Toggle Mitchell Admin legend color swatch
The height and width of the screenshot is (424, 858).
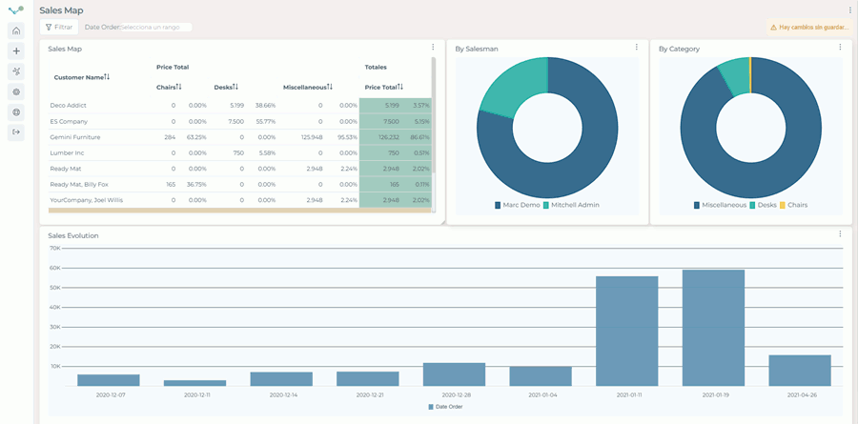pos(546,205)
